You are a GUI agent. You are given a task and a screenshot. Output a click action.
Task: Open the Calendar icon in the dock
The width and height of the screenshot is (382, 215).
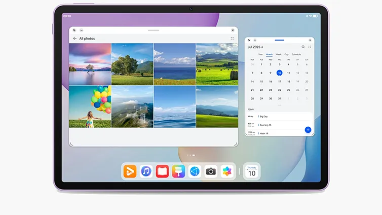tap(252, 171)
